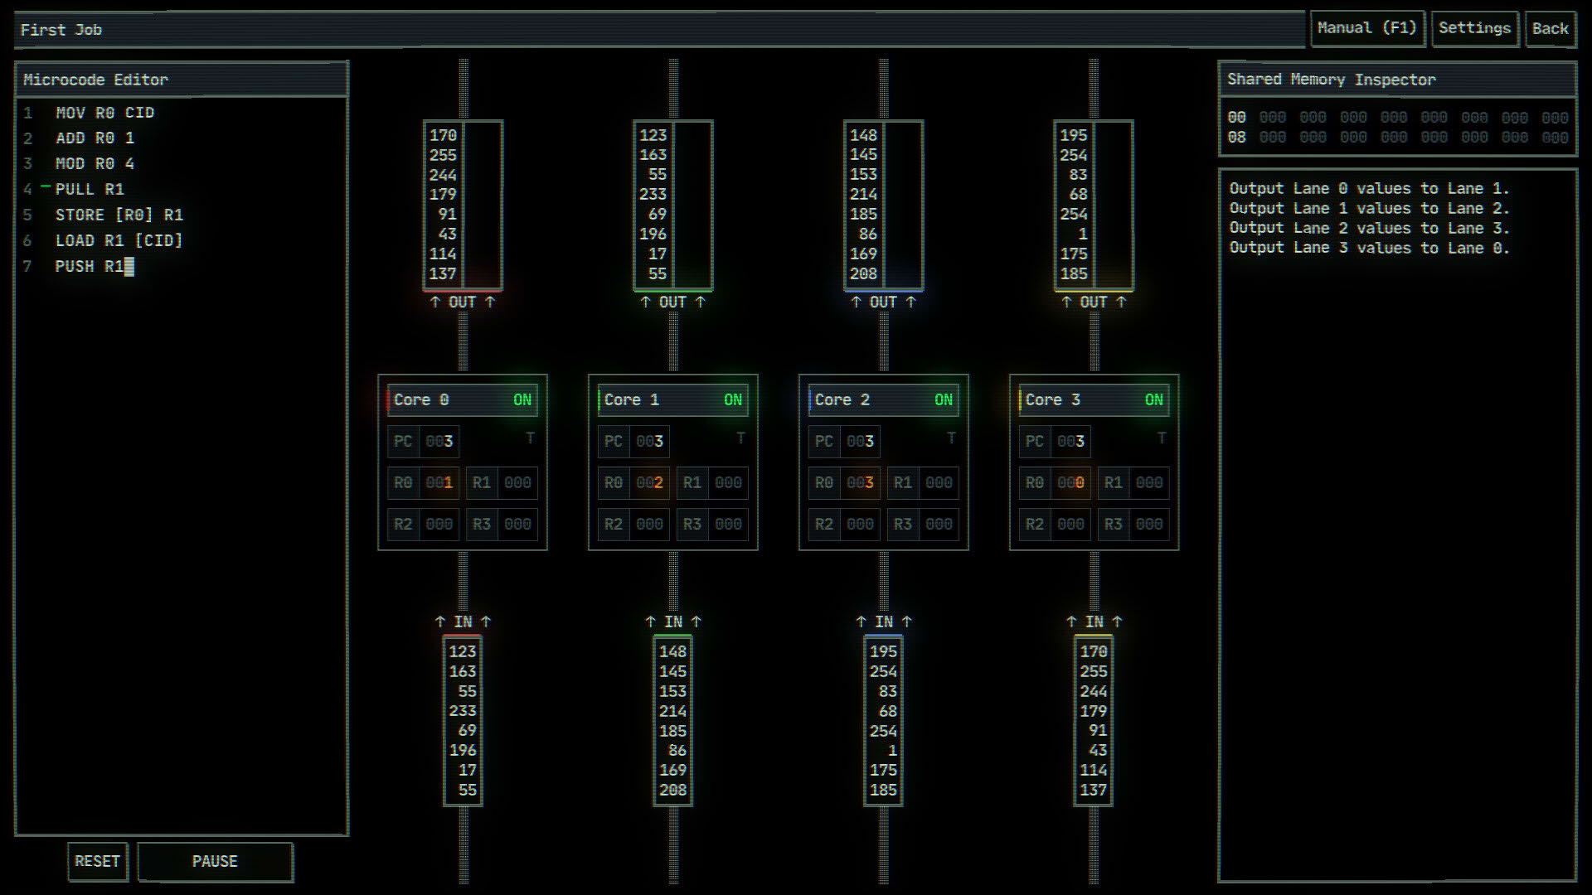Click 'Output Lane 3 values to Lane 0.' text
Viewport: 1592px width, 895px height.
[1369, 248]
